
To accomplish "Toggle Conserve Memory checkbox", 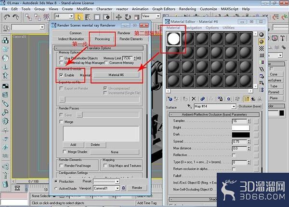I will pyautogui.click(x=106, y=63).
